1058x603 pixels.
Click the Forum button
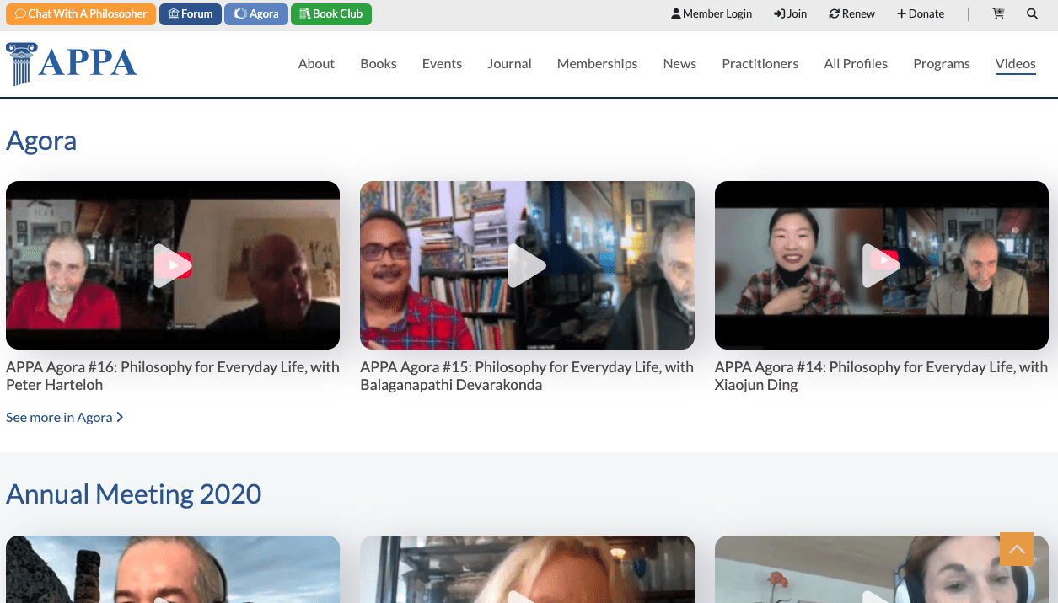(191, 13)
